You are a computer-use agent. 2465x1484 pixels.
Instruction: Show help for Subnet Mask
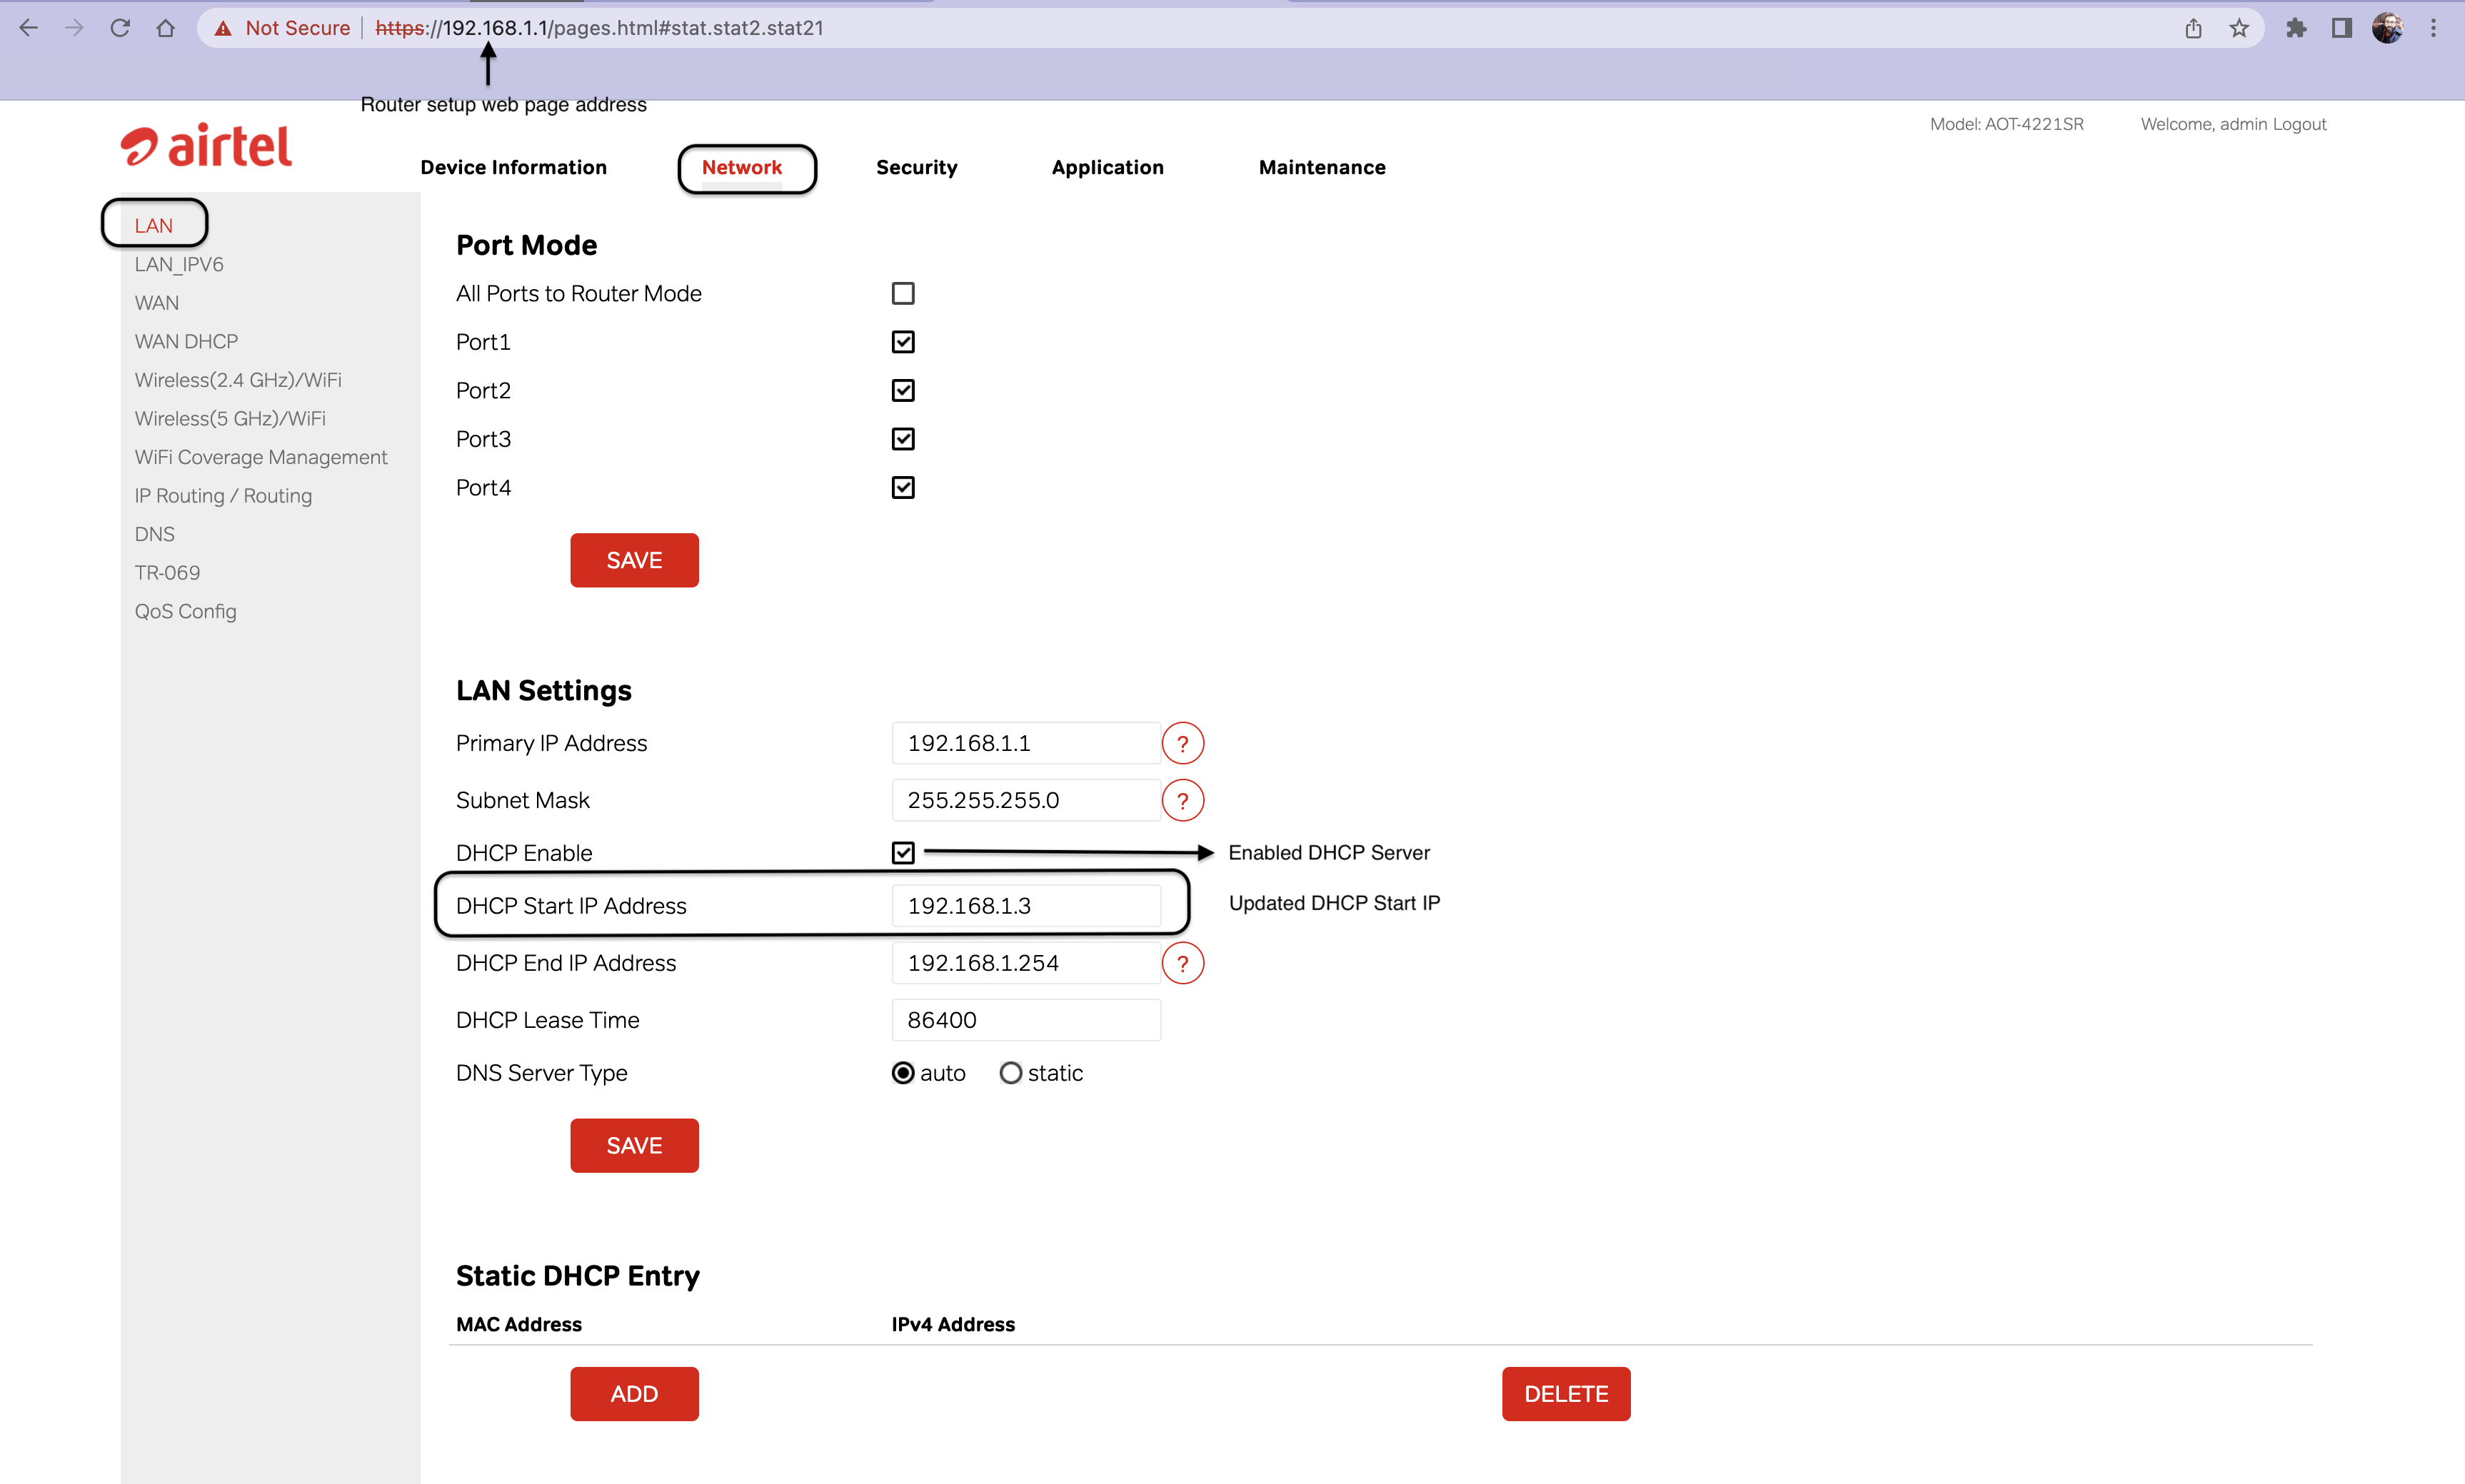point(1183,800)
